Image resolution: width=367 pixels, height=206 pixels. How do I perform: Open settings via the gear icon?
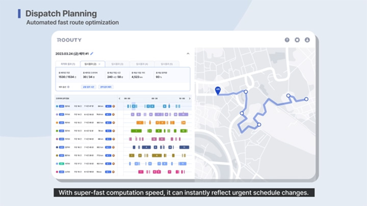[297, 40]
